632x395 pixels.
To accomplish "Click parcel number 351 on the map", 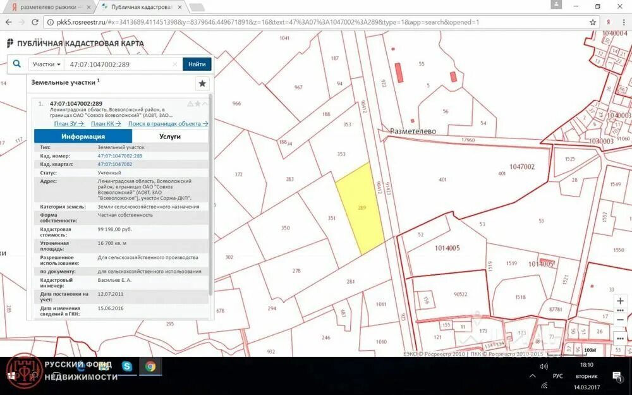I will point(331,218).
